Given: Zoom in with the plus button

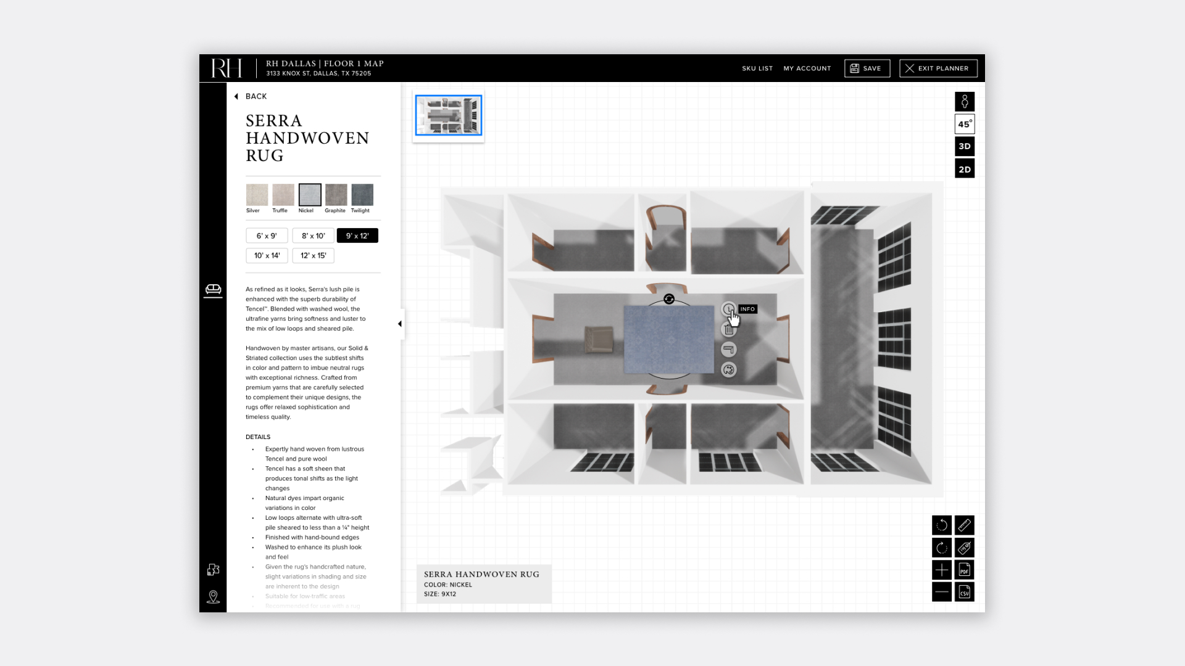Looking at the screenshot, I should (942, 570).
